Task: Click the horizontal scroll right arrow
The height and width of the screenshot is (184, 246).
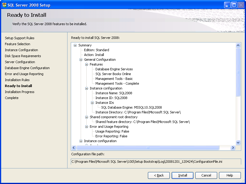Action: (233, 147)
